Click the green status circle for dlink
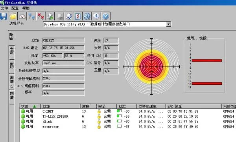Viewport: 236px width, 142px height. click(x=23, y=122)
